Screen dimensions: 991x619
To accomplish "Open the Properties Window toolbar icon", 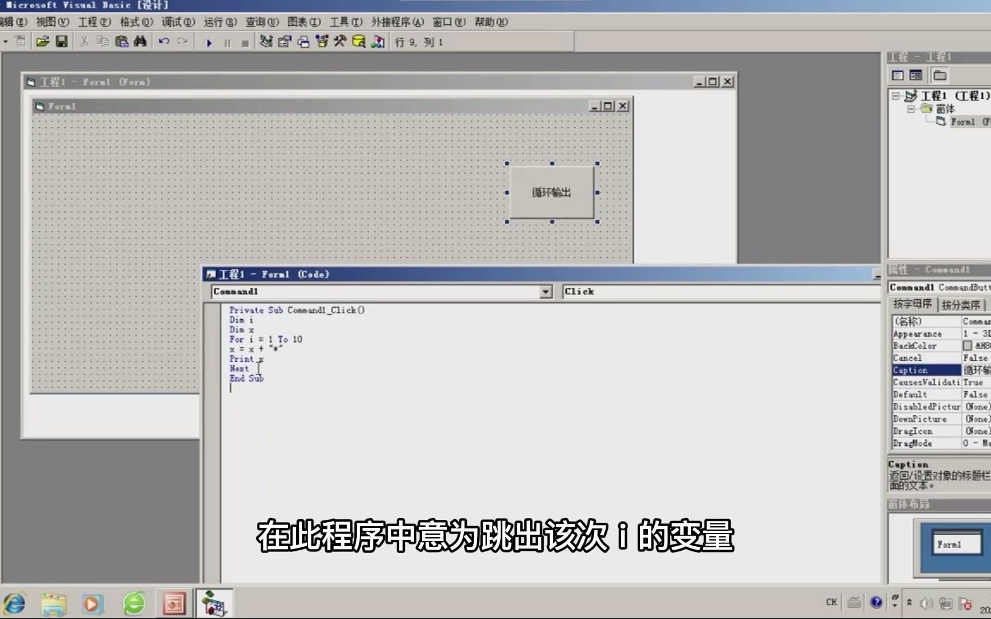I will [x=284, y=41].
